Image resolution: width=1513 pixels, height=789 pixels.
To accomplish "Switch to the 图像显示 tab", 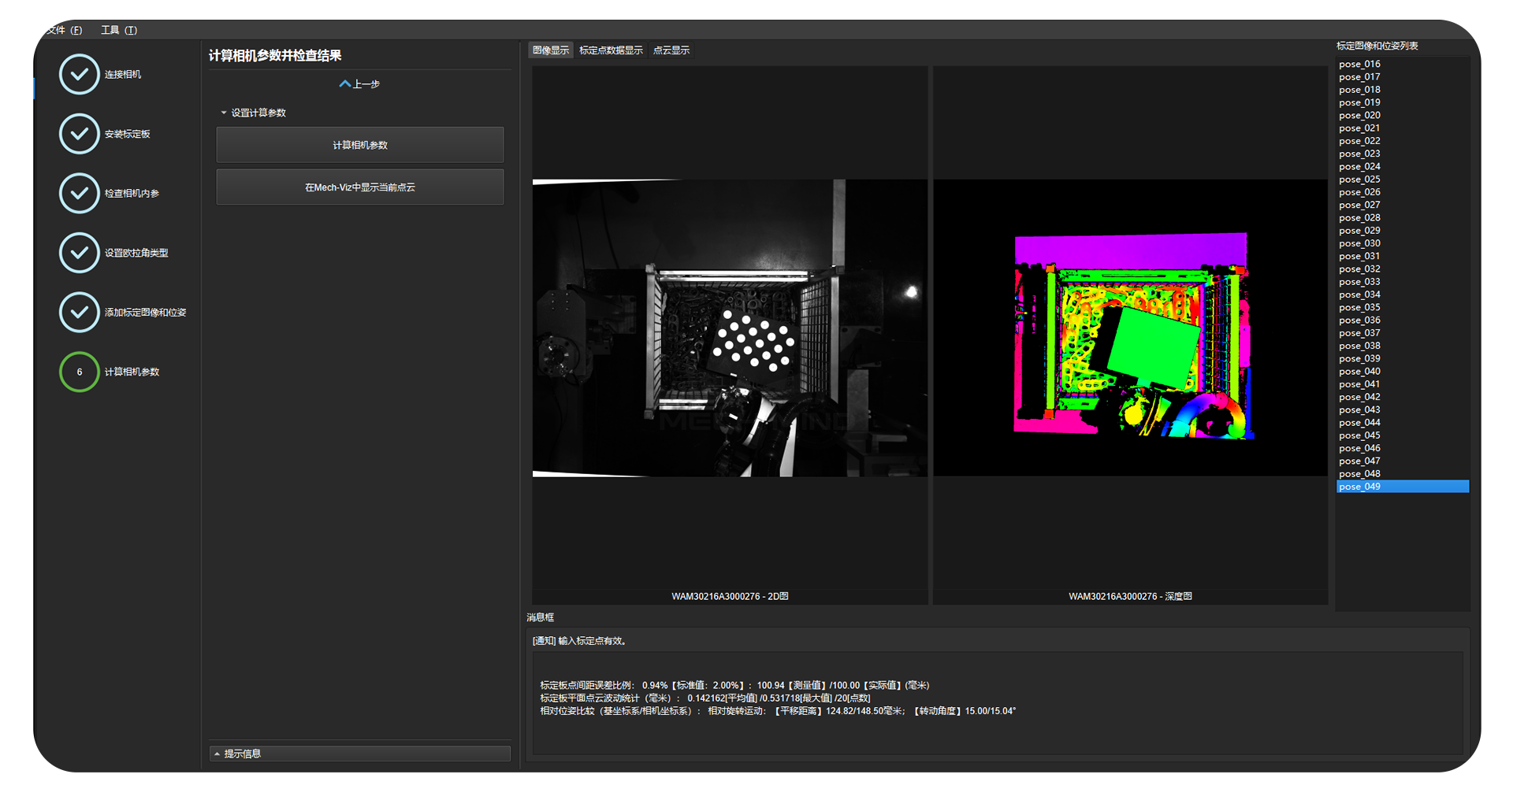I will pos(550,50).
